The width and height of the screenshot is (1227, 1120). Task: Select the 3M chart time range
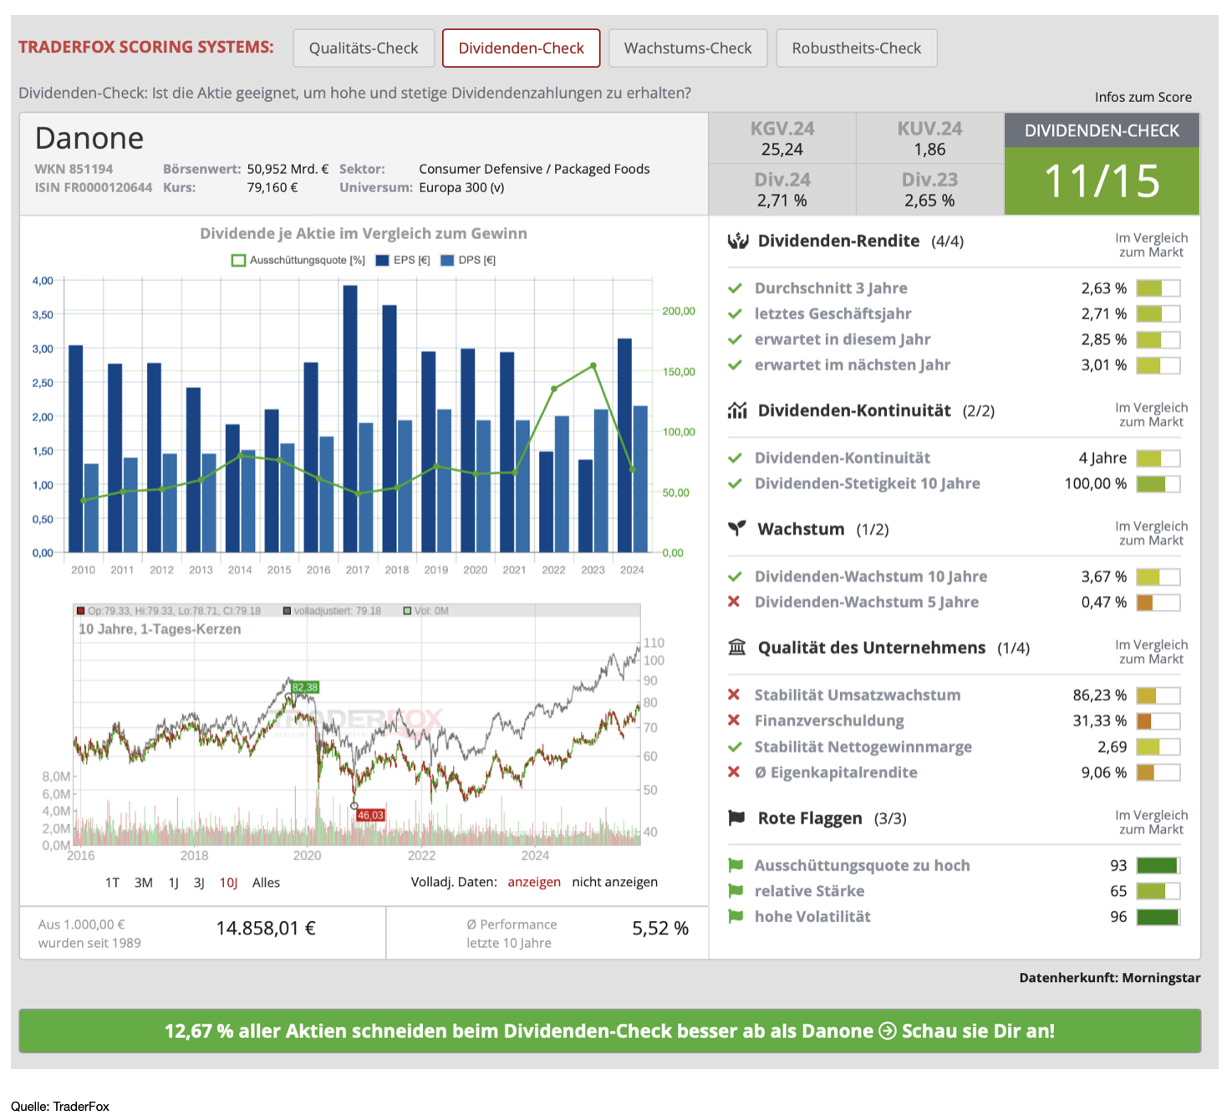(x=144, y=883)
